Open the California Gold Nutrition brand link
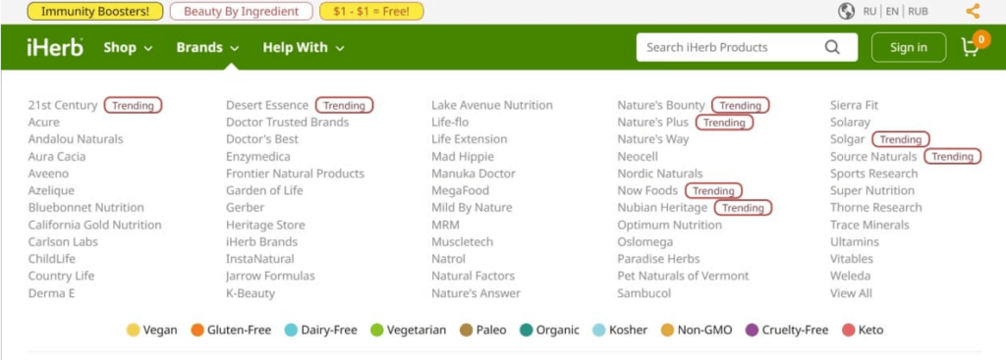 pos(95,225)
